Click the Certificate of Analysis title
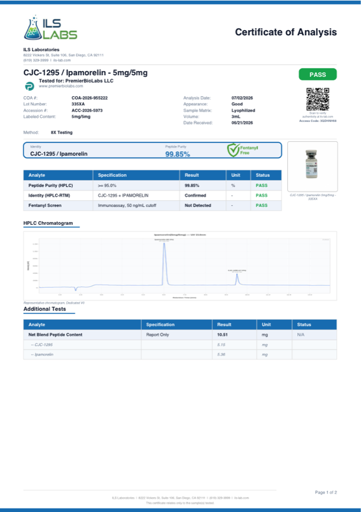Screen dimensions: 361x512 [x=286, y=32]
